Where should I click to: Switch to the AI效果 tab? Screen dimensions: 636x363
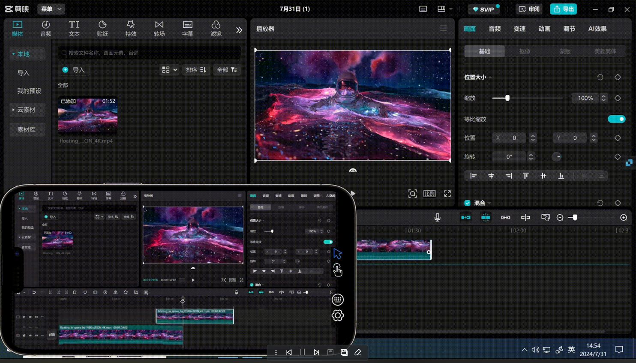[x=597, y=29]
